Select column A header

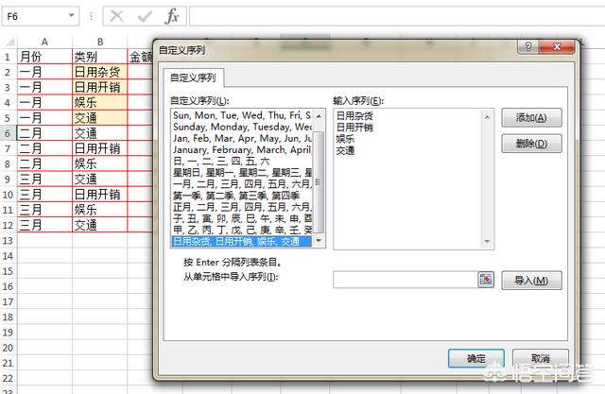pos(44,42)
